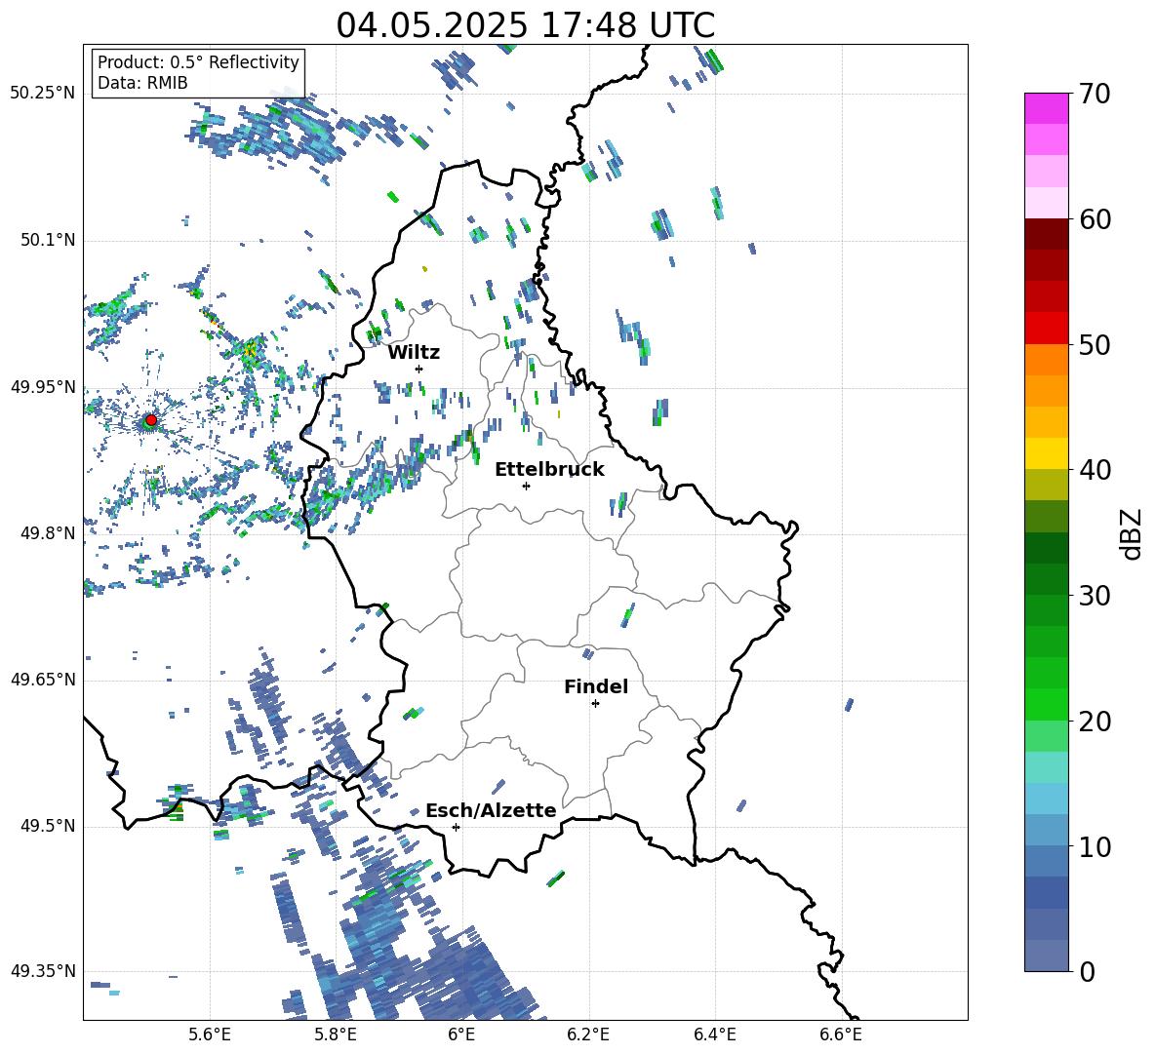Image resolution: width=1155 pixels, height=1054 pixels.
Task: Click the Ettelbruck city label
Action: (x=549, y=470)
